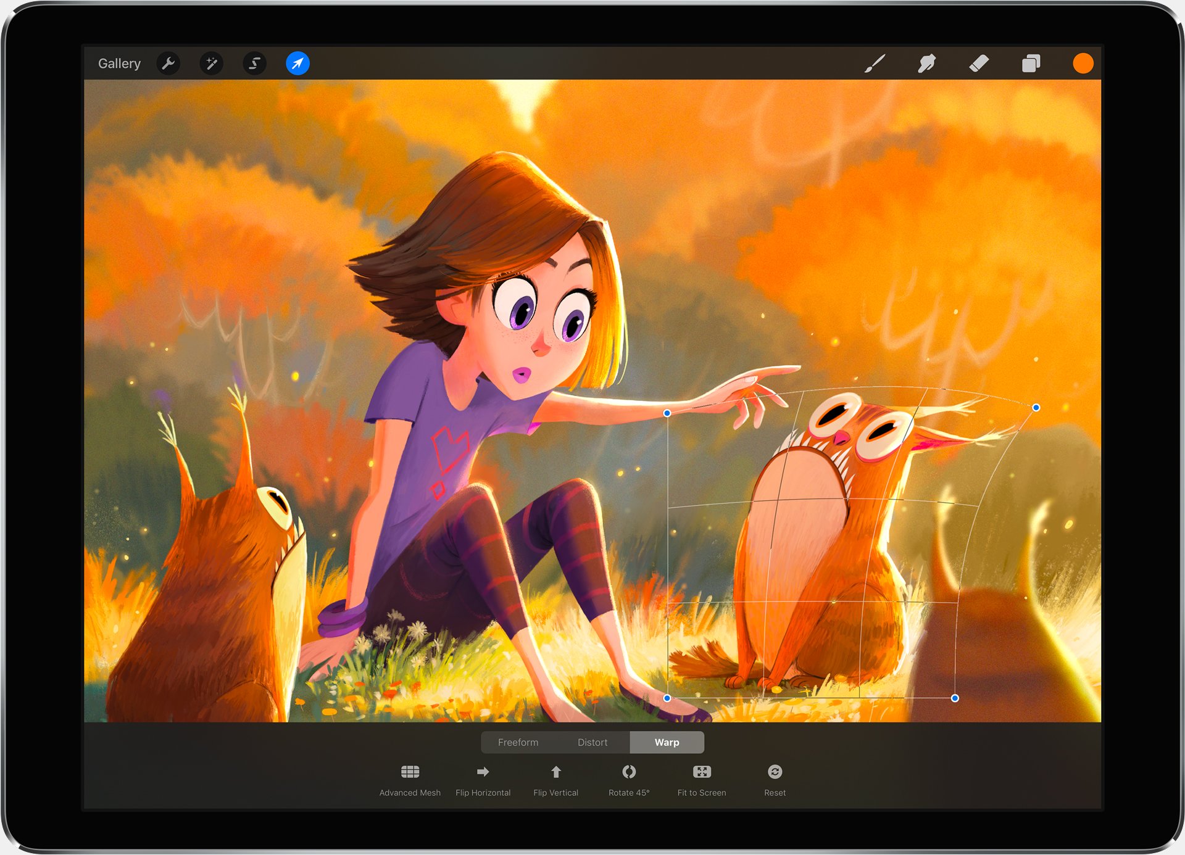Select the Paint brush tool
This screenshot has width=1185, height=855.
[x=875, y=64]
